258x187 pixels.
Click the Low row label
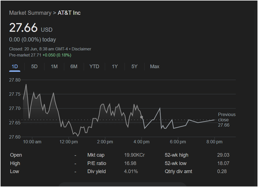click(14, 171)
